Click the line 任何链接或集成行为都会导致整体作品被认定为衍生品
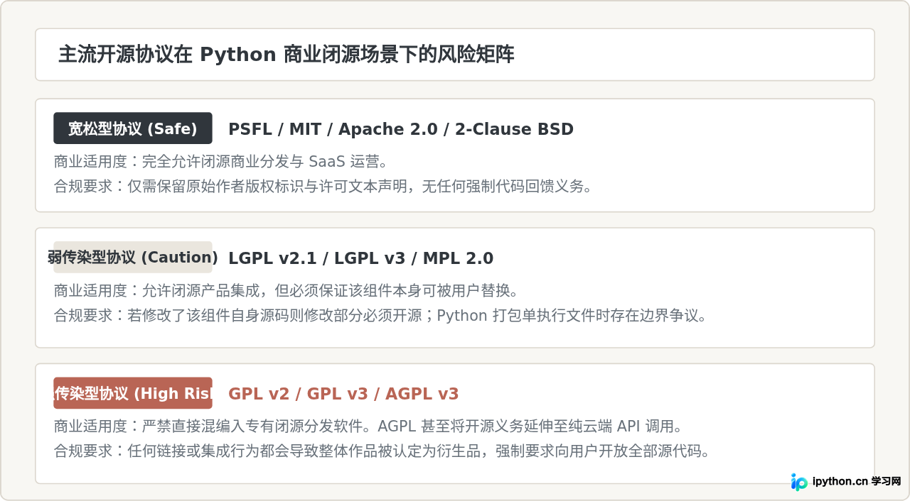This screenshot has height=501, width=910. click(x=382, y=451)
